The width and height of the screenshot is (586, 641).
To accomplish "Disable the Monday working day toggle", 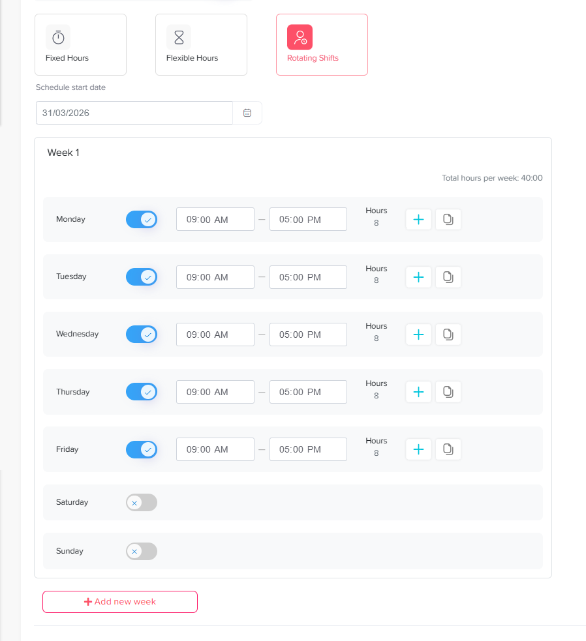I will coord(142,220).
